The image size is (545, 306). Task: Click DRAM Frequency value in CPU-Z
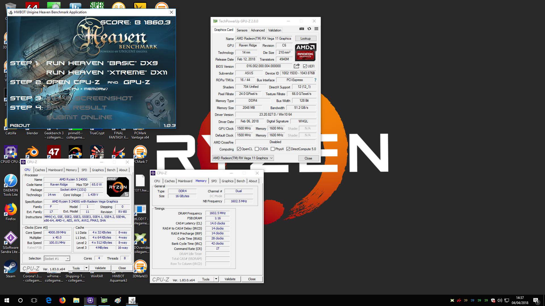(217, 213)
